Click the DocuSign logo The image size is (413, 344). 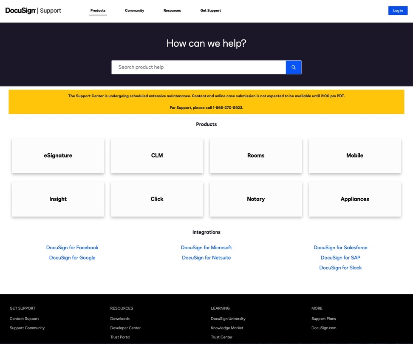coord(20,11)
